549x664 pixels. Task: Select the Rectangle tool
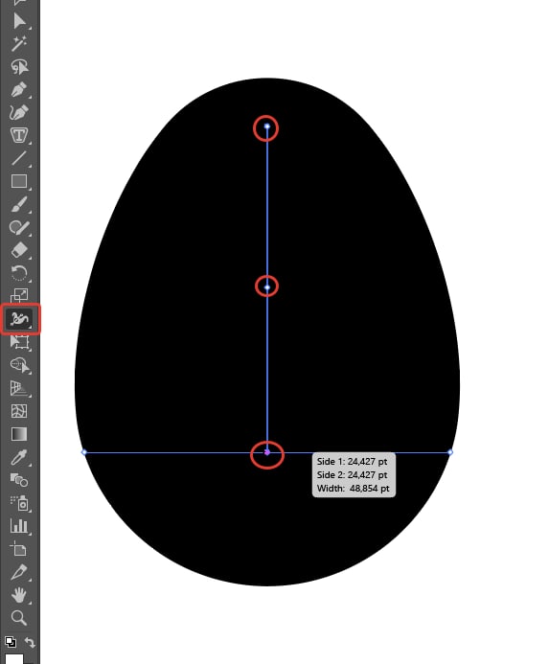tap(19, 181)
